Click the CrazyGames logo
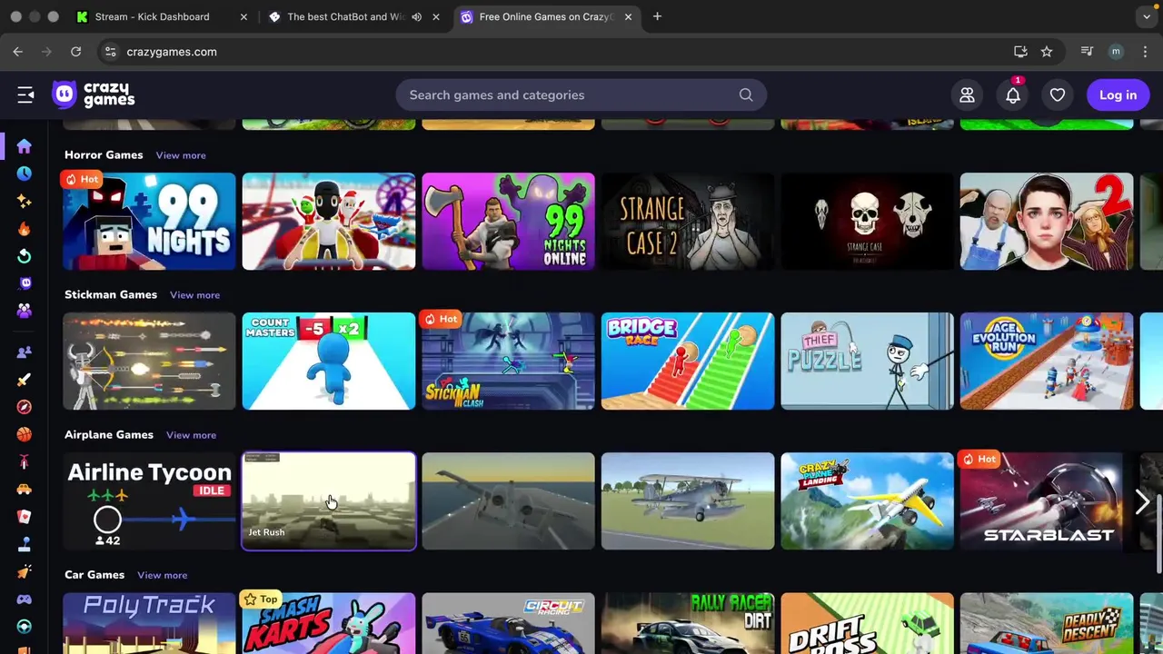Viewport: 1163px width, 654px height. 93,94
